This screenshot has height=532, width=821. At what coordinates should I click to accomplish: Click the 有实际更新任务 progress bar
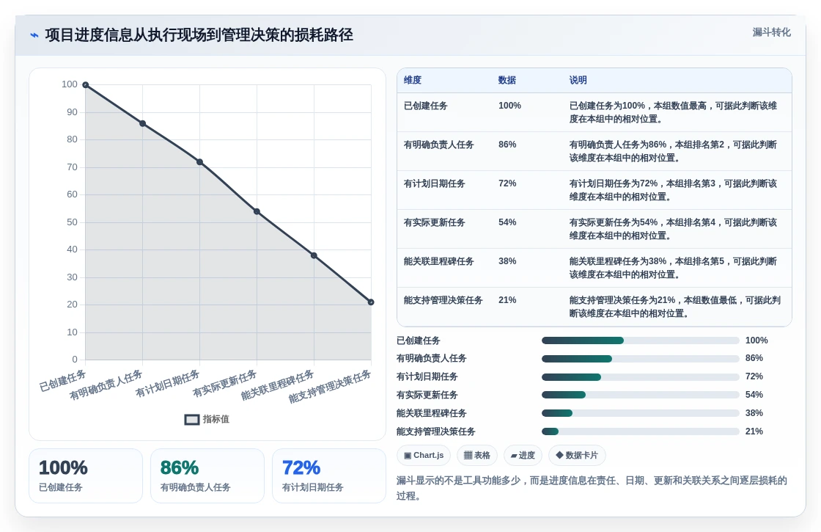pyautogui.click(x=641, y=396)
